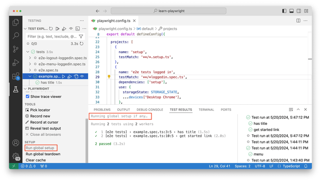Open the Explorer view in activity bar

pyautogui.click(x=16, y=23)
